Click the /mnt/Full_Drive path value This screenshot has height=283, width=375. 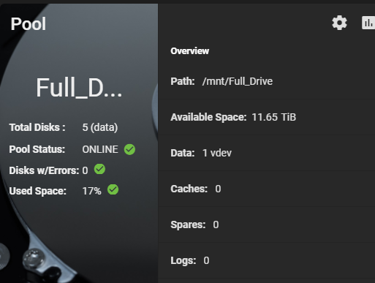(238, 81)
